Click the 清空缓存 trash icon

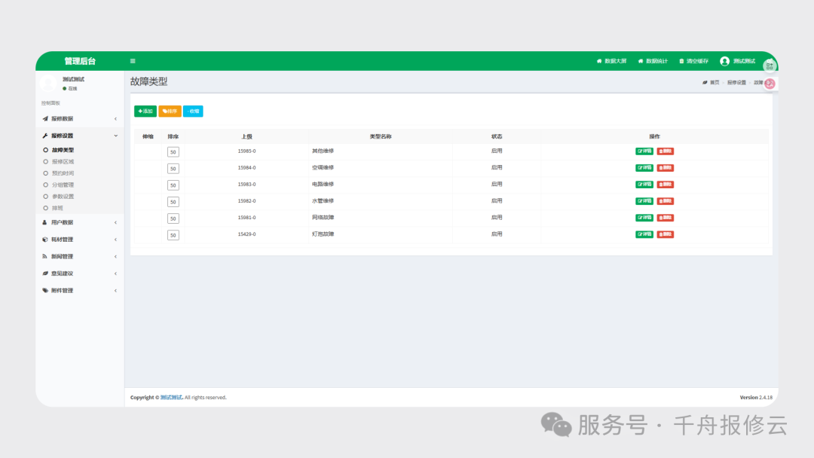click(x=682, y=61)
